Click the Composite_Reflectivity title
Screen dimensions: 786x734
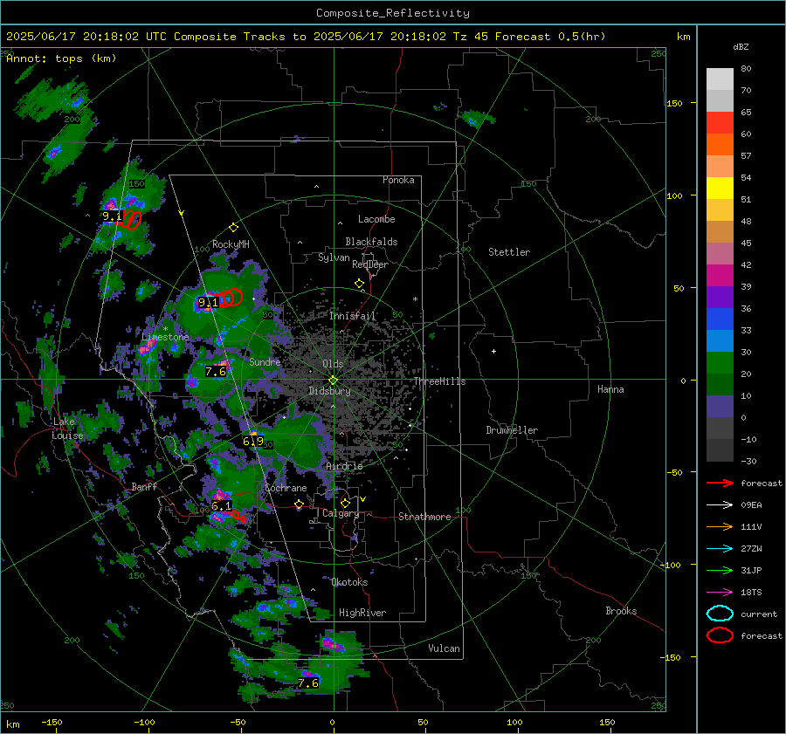tap(392, 13)
